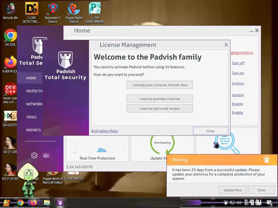Select TOOLS in Padvish sidebar

click(31, 117)
